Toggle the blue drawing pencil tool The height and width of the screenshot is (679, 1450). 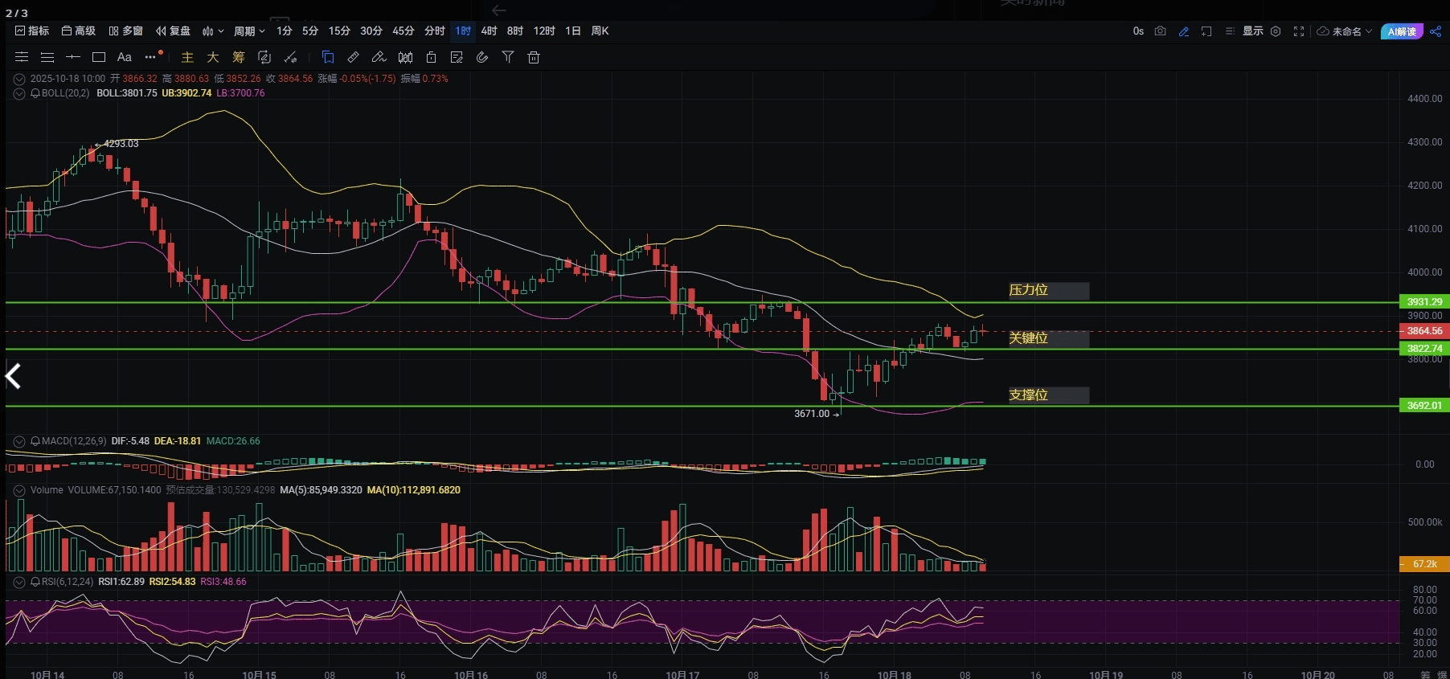coord(1183,31)
